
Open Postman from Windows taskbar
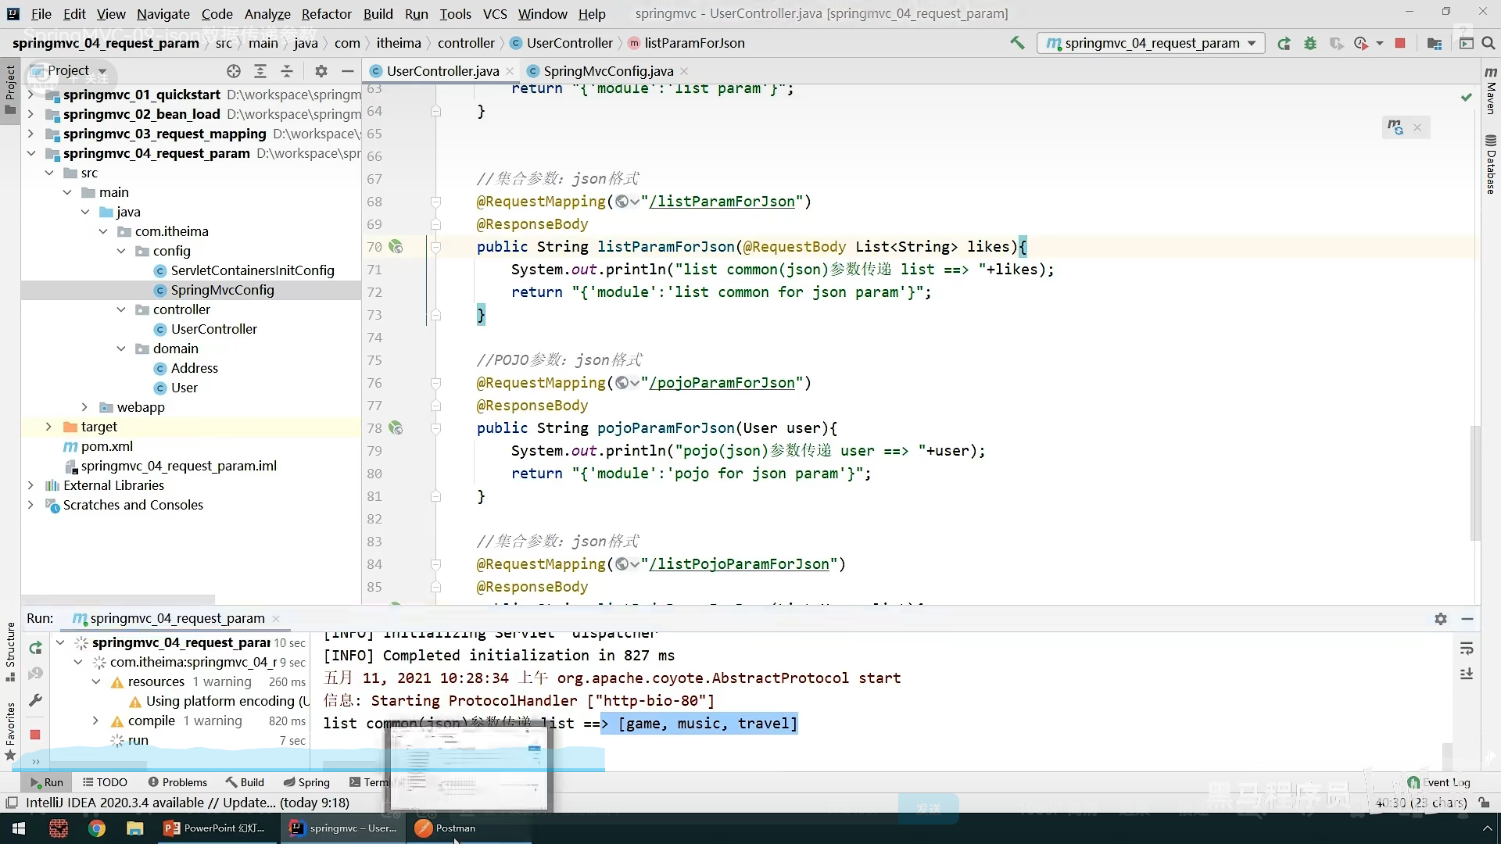(x=446, y=828)
